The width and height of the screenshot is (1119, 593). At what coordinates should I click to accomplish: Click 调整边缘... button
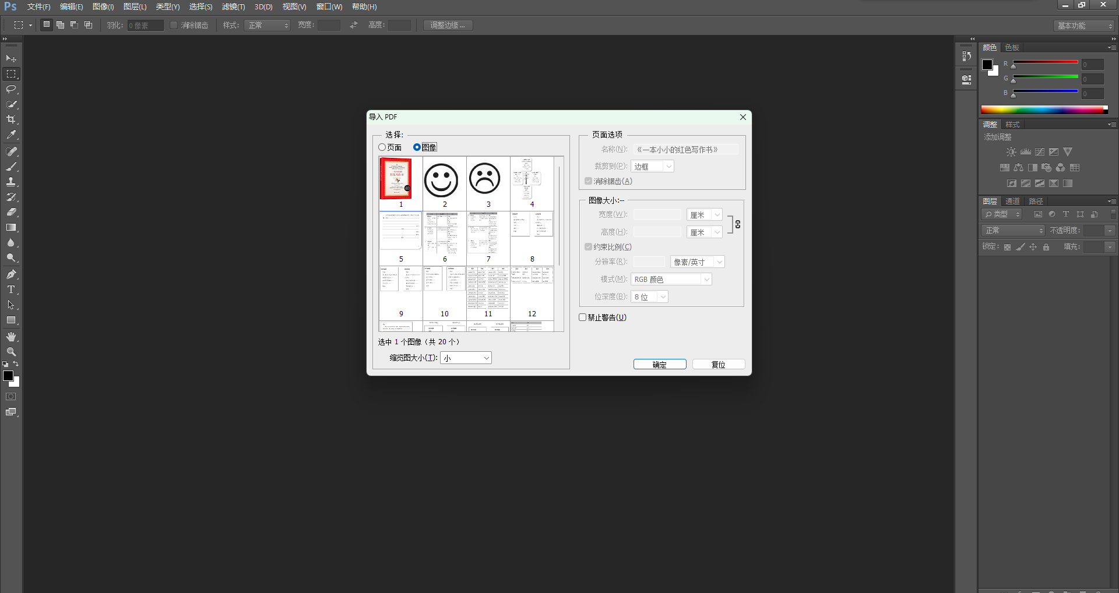[448, 25]
